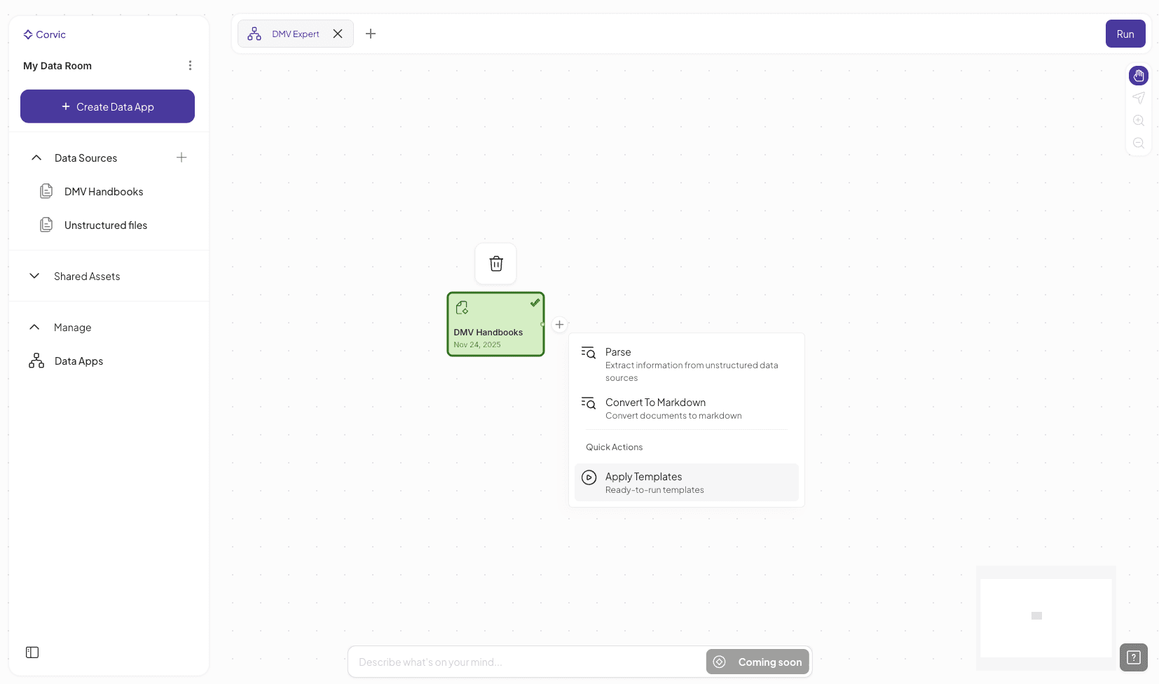Image resolution: width=1159 pixels, height=684 pixels.
Task: Choose Convert To Markdown action
Action: [655, 402]
